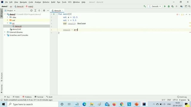Expand Scratches and Consoles node
This screenshot has height=107, width=191.
click(x=5, y=35)
